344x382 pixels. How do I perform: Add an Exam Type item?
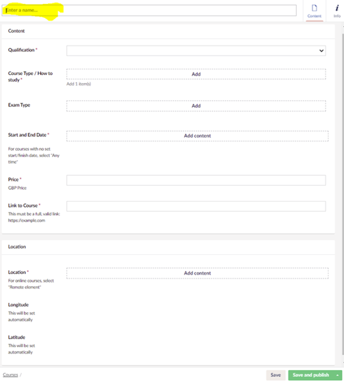[x=196, y=106]
